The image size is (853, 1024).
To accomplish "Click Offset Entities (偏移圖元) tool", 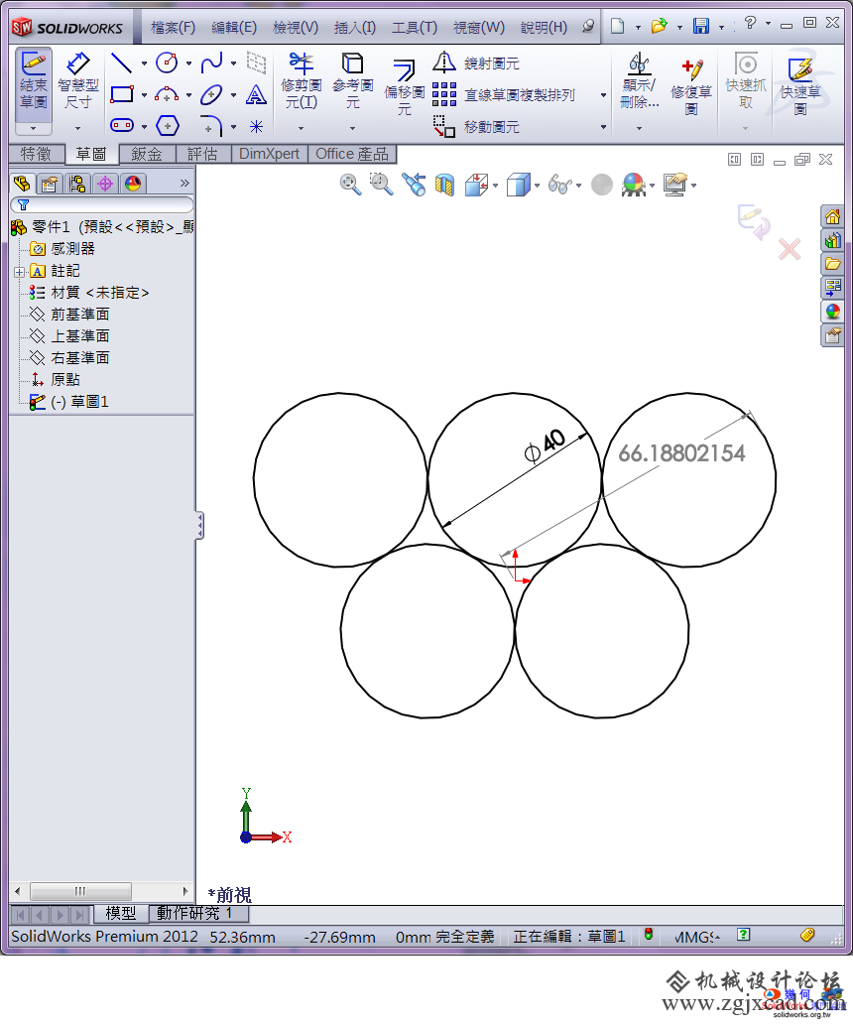I will coord(405,87).
